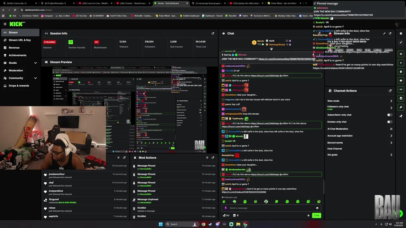Switch to the Picker Wheel browser tab

pos(283,3)
